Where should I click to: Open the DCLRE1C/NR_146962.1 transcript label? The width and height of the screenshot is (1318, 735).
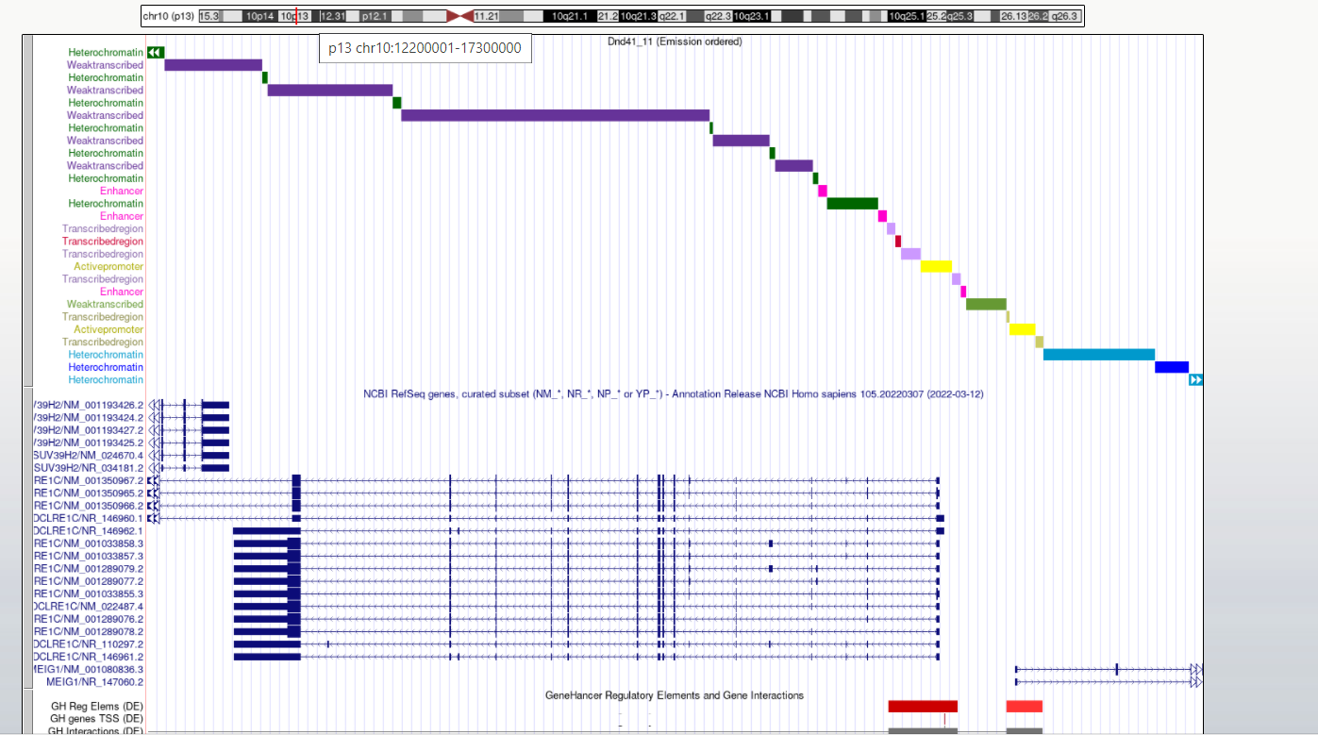[x=88, y=530]
